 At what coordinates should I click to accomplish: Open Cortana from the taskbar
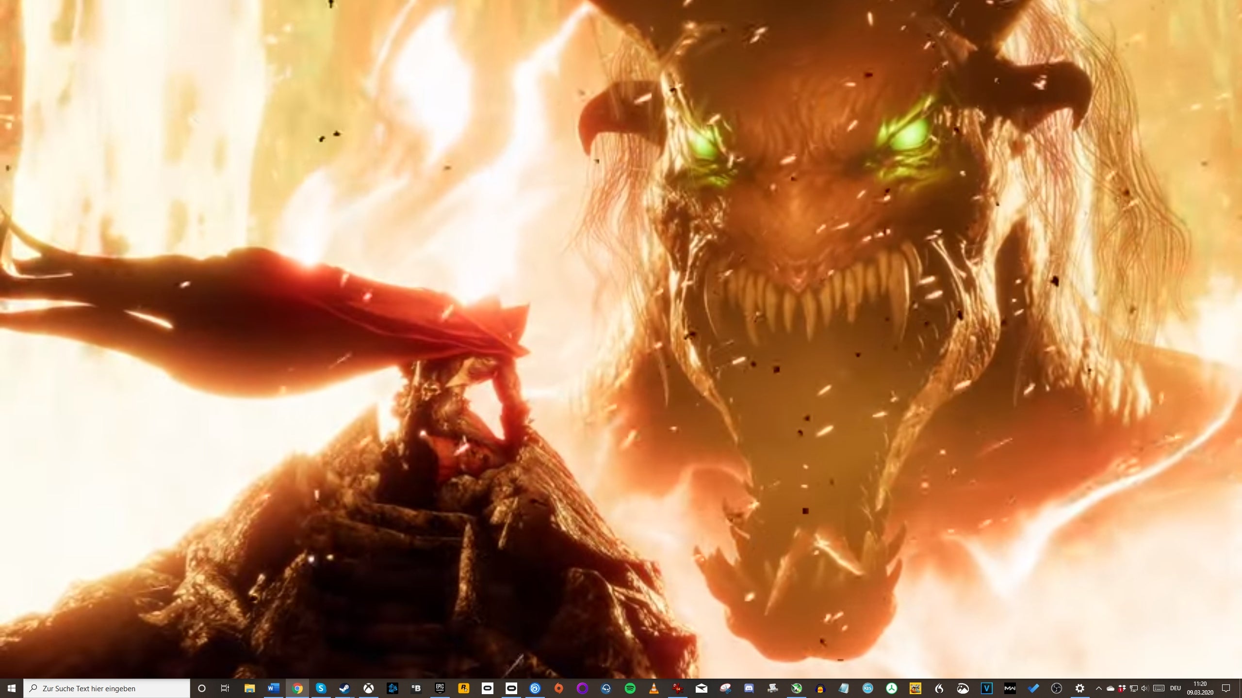tap(202, 688)
